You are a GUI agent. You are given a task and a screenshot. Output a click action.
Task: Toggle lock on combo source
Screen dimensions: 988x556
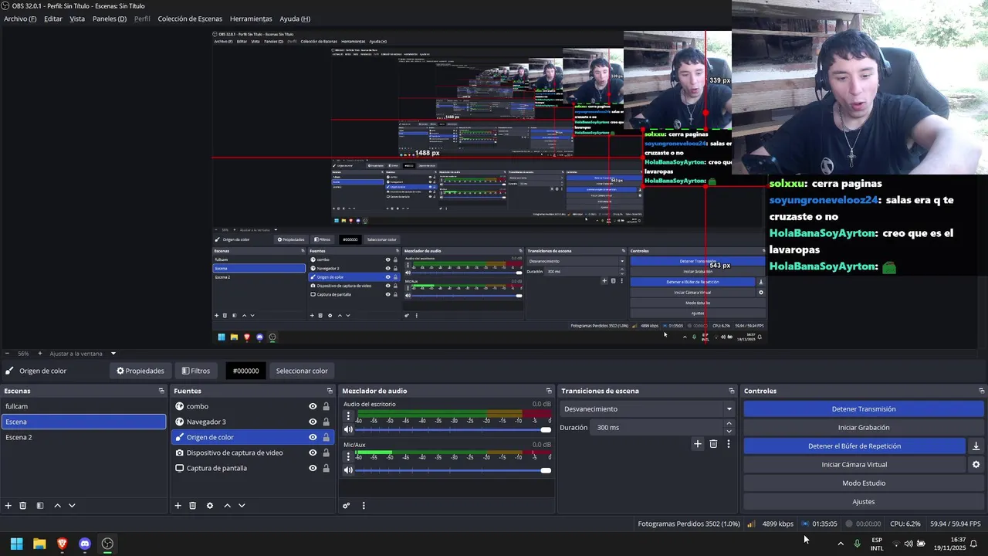[326, 406]
